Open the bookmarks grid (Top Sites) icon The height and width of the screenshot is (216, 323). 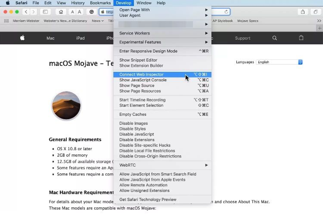tap(6, 21)
